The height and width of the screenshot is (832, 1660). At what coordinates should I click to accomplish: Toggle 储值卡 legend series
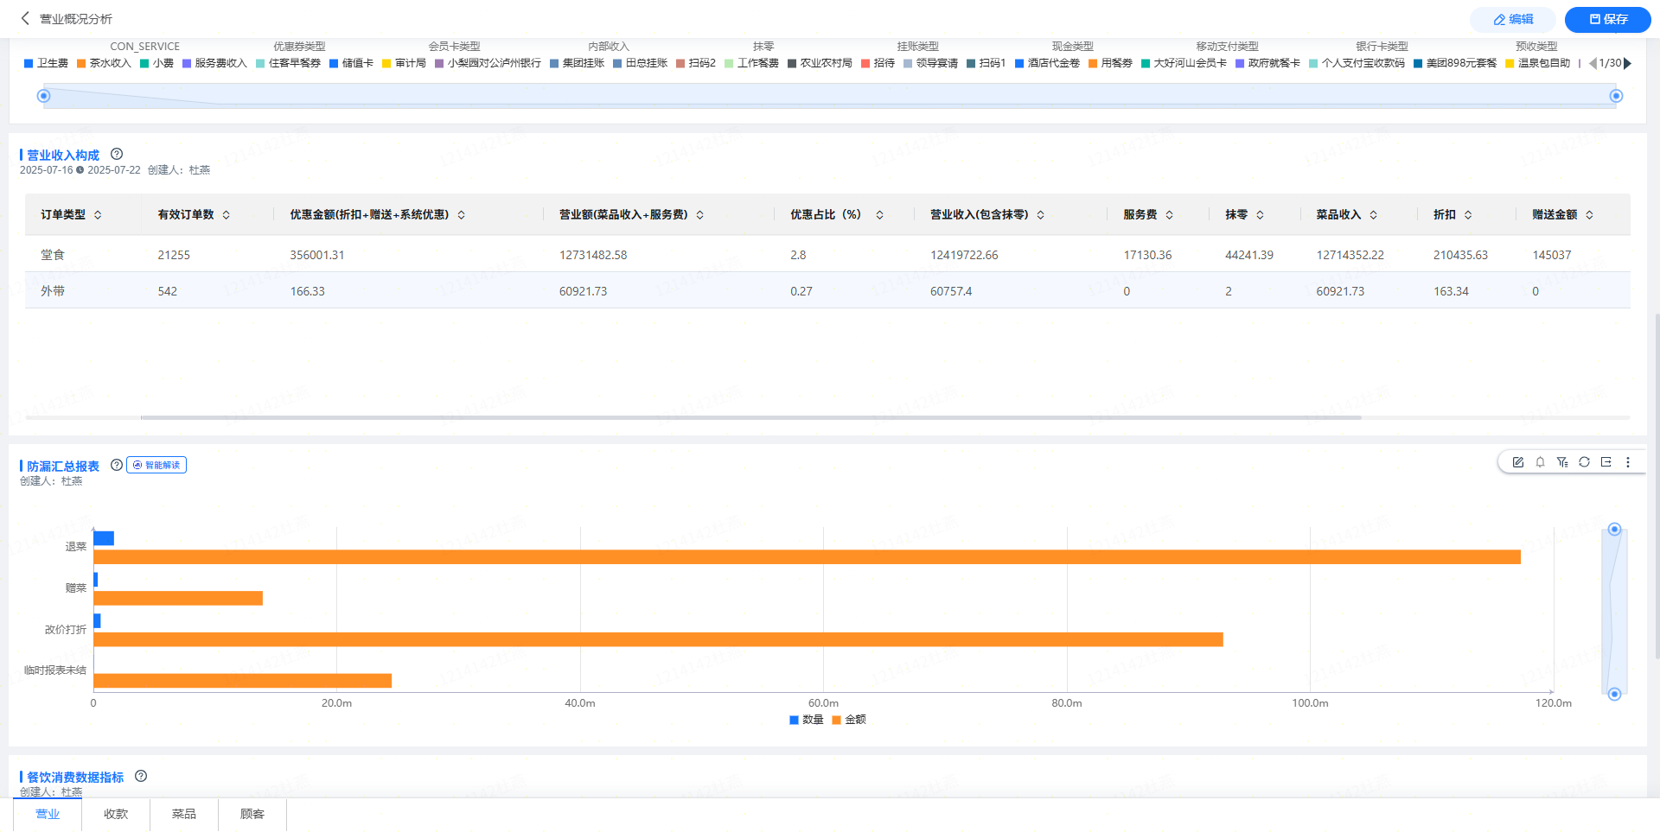[x=351, y=63]
